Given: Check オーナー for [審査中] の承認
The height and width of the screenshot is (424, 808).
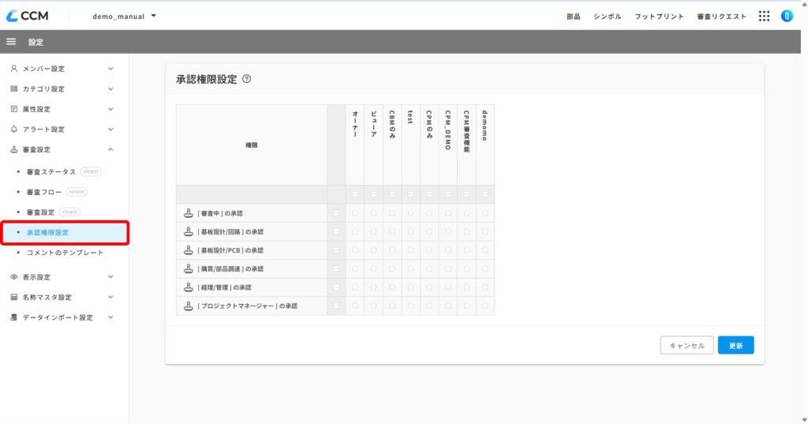Looking at the screenshot, I should tap(355, 213).
